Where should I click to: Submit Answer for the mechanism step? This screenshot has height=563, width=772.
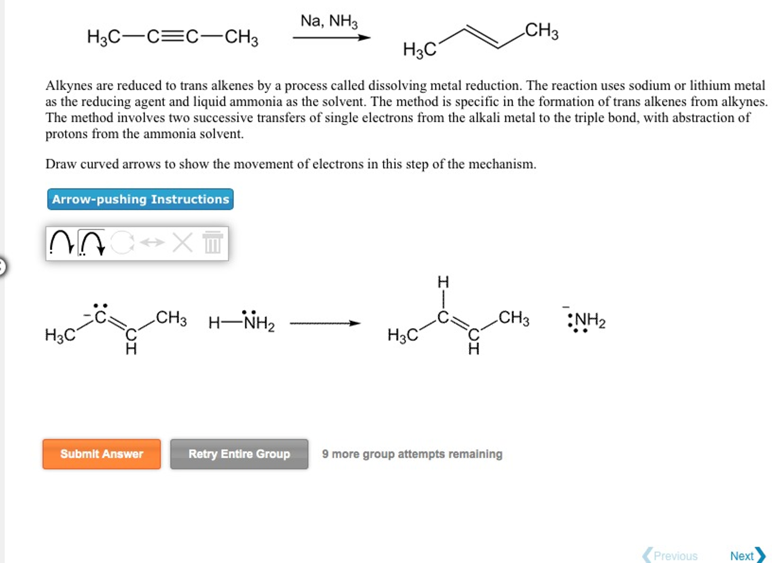coord(102,454)
